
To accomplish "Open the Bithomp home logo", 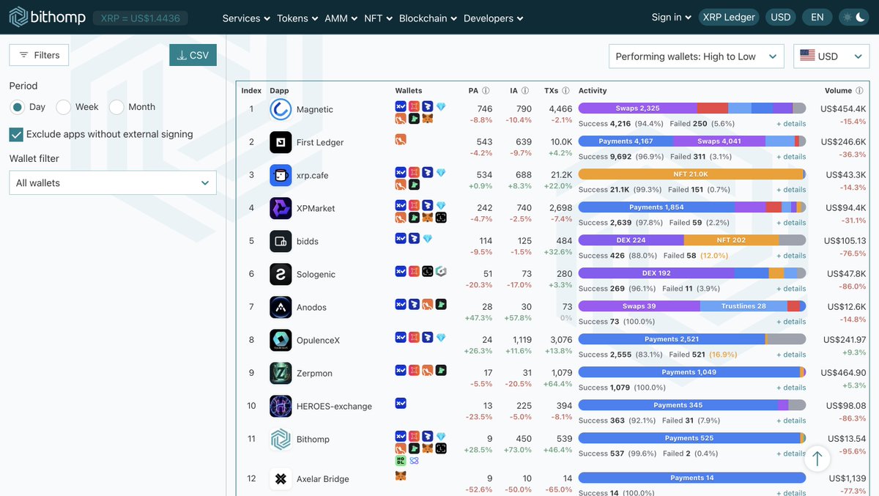I will point(48,17).
